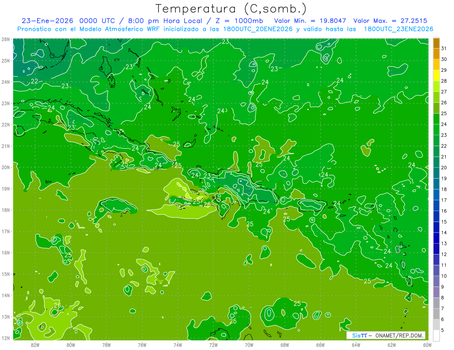
Task: Click the longitude axis label '82W'
Action: coord(35,345)
